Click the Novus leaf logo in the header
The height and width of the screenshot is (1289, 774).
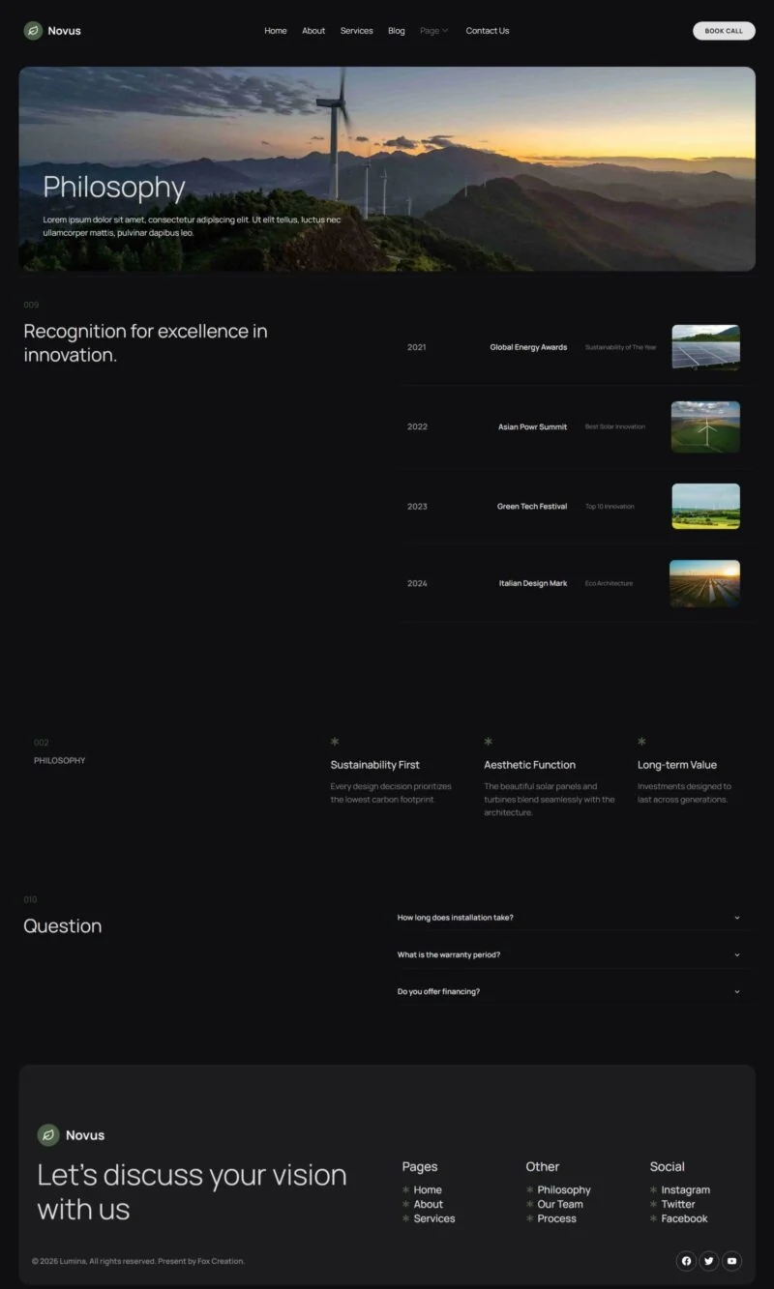point(33,31)
